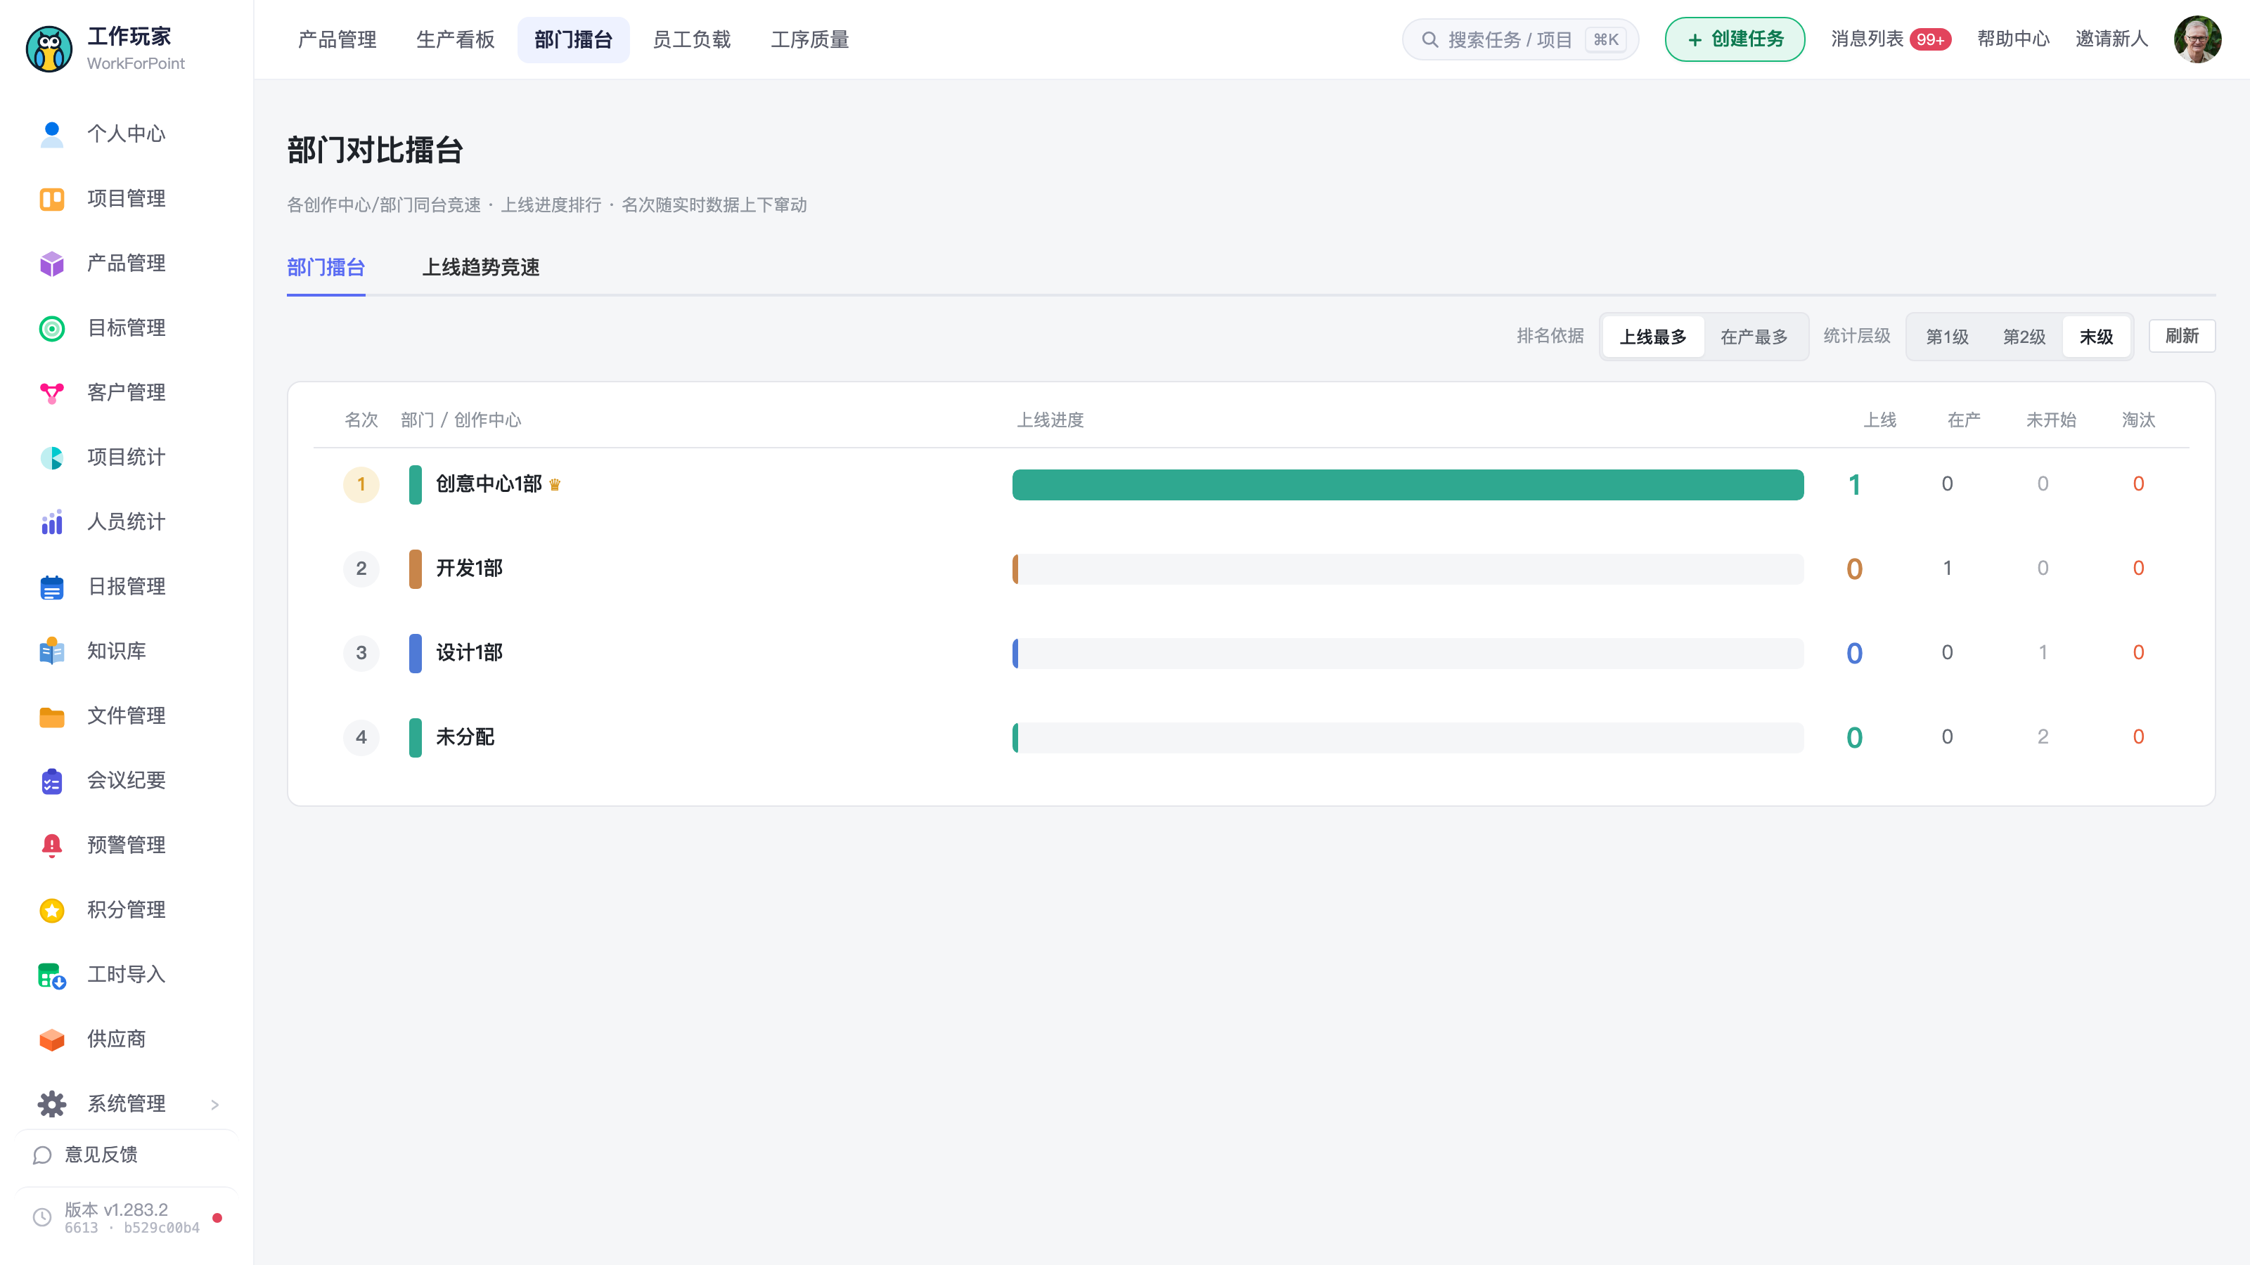Open 个人中心 sidebar icon
The image size is (2250, 1265).
click(x=51, y=134)
